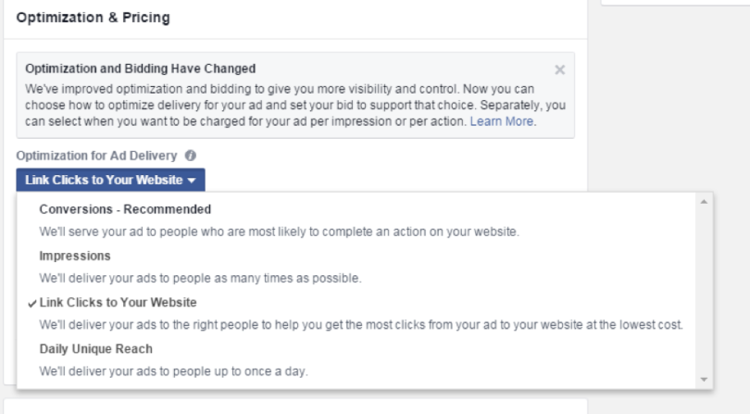Click the 'up to once a day' description
Screen dimensions: 750x414
[x=173, y=371]
